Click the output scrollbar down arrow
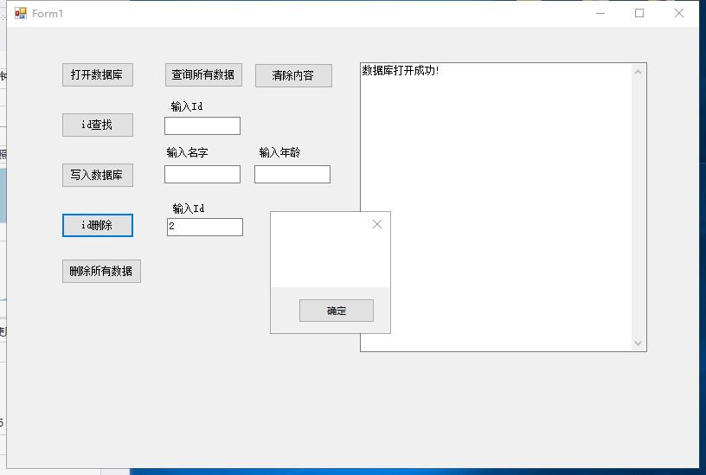Image resolution: width=706 pixels, height=475 pixels. pos(639,343)
